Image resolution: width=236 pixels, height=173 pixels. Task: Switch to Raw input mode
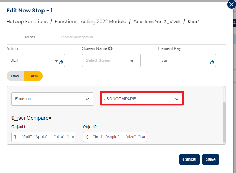point(15,76)
